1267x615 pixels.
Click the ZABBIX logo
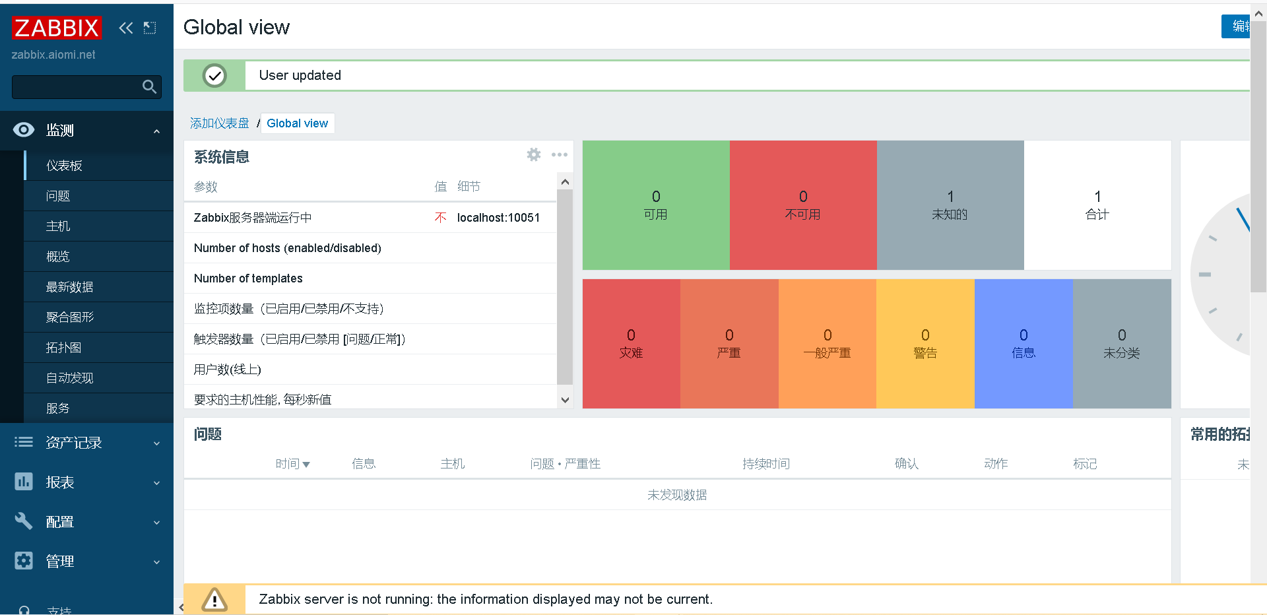[57, 28]
